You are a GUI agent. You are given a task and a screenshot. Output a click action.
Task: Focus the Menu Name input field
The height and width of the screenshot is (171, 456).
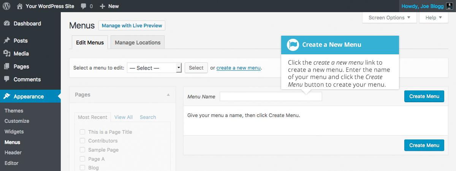(x=271, y=97)
